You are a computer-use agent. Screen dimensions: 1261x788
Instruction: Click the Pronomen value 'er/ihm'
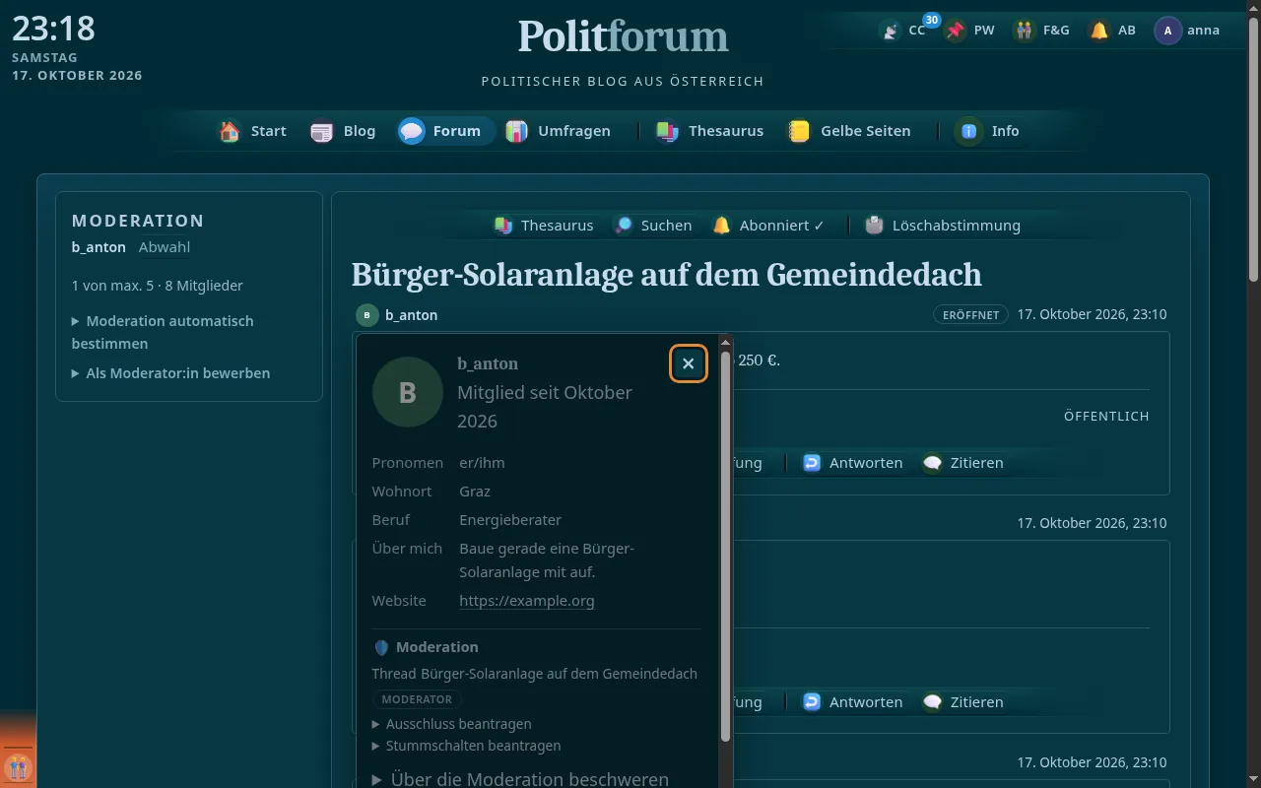[482, 463]
